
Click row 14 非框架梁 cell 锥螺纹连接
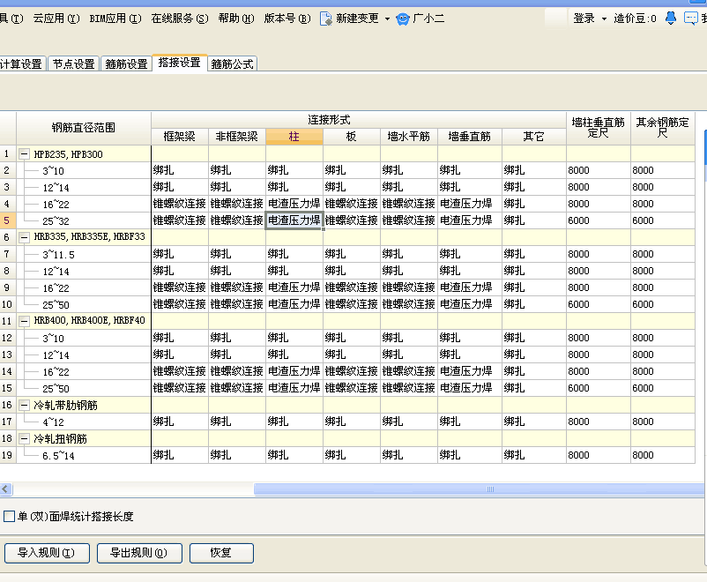point(237,371)
